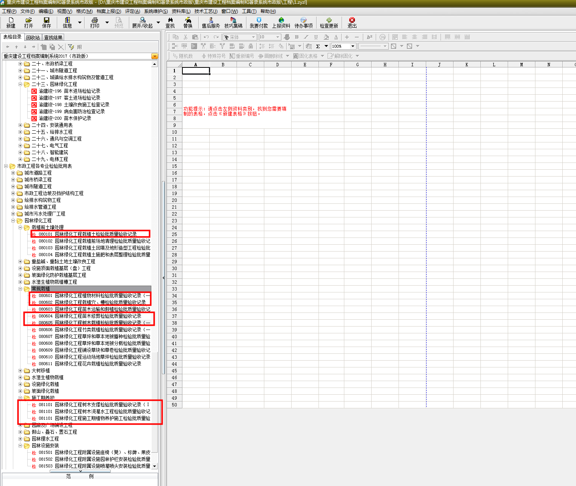The height and width of the screenshot is (486, 576).
Task: Click the cut scissors icon
Action: point(185,37)
